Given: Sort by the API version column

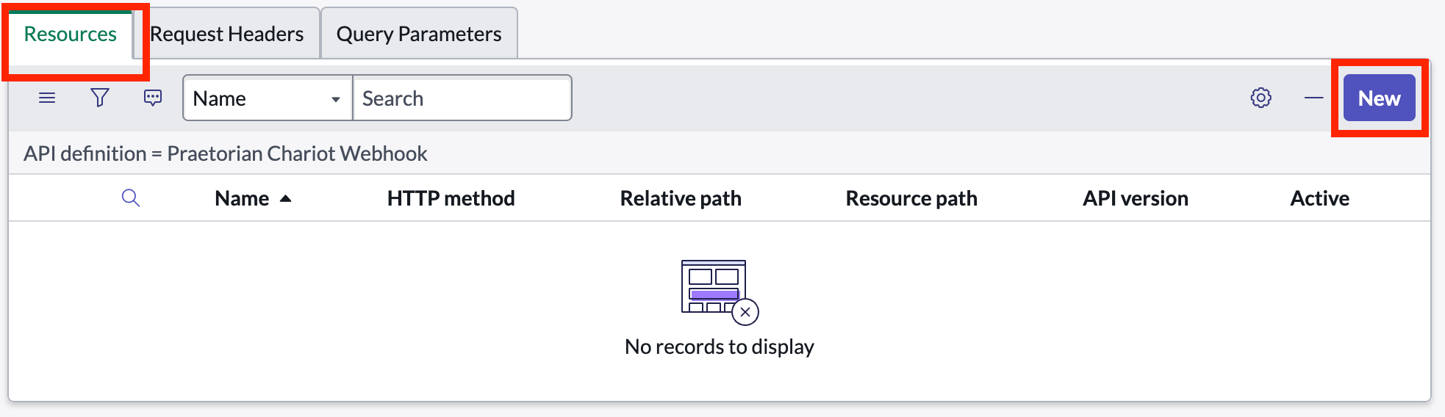Looking at the screenshot, I should [x=1135, y=198].
